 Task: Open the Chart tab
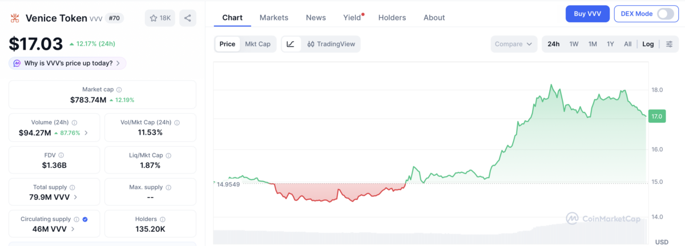tap(232, 18)
